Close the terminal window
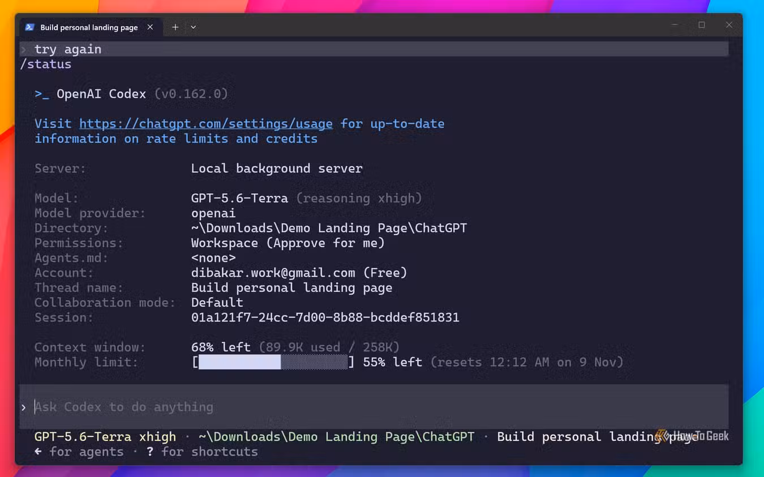The height and width of the screenshot is (477, 764). point(729,25)
